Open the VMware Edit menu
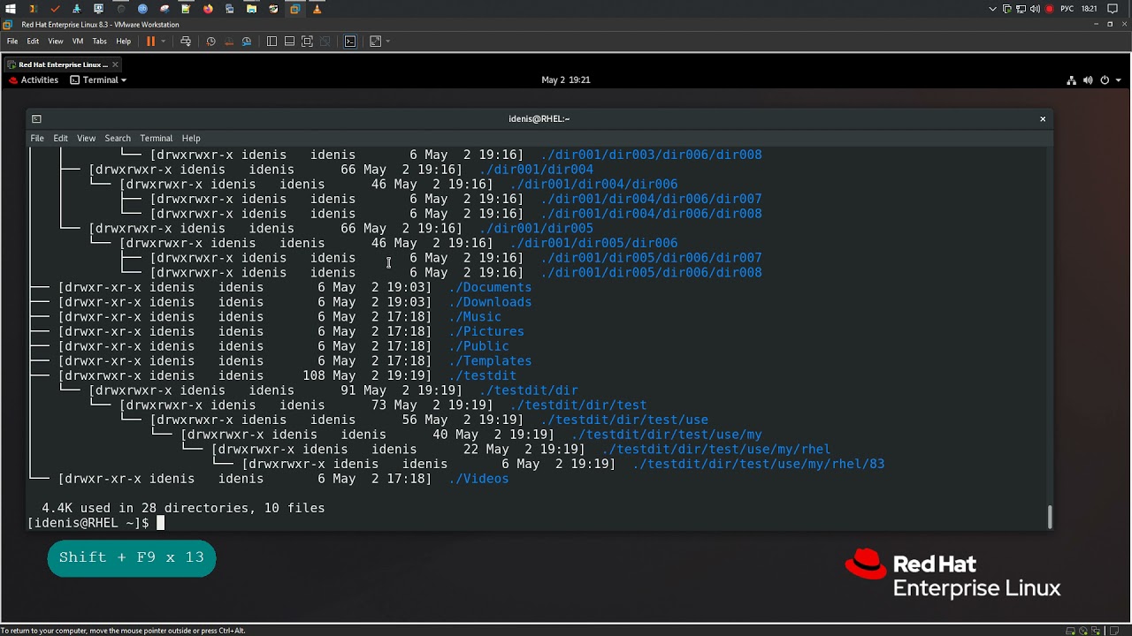 [33, 41]
